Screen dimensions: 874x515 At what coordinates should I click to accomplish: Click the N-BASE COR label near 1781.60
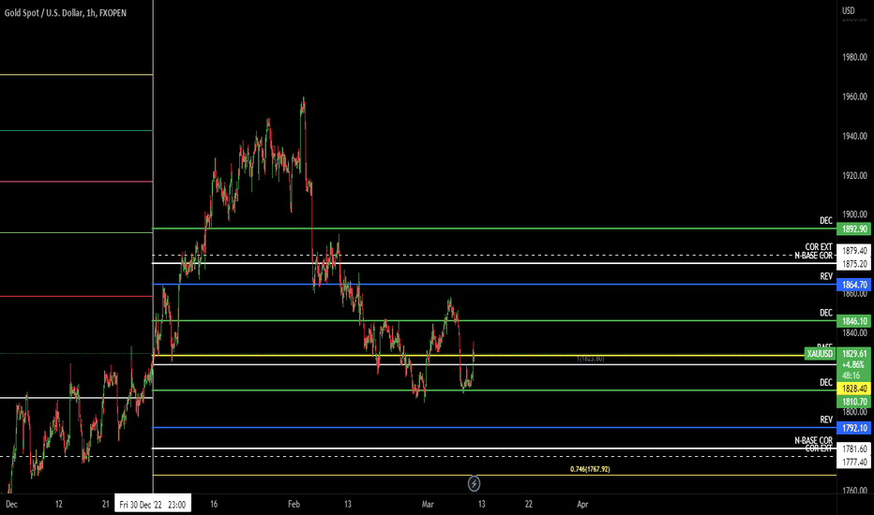pos(813,440)
